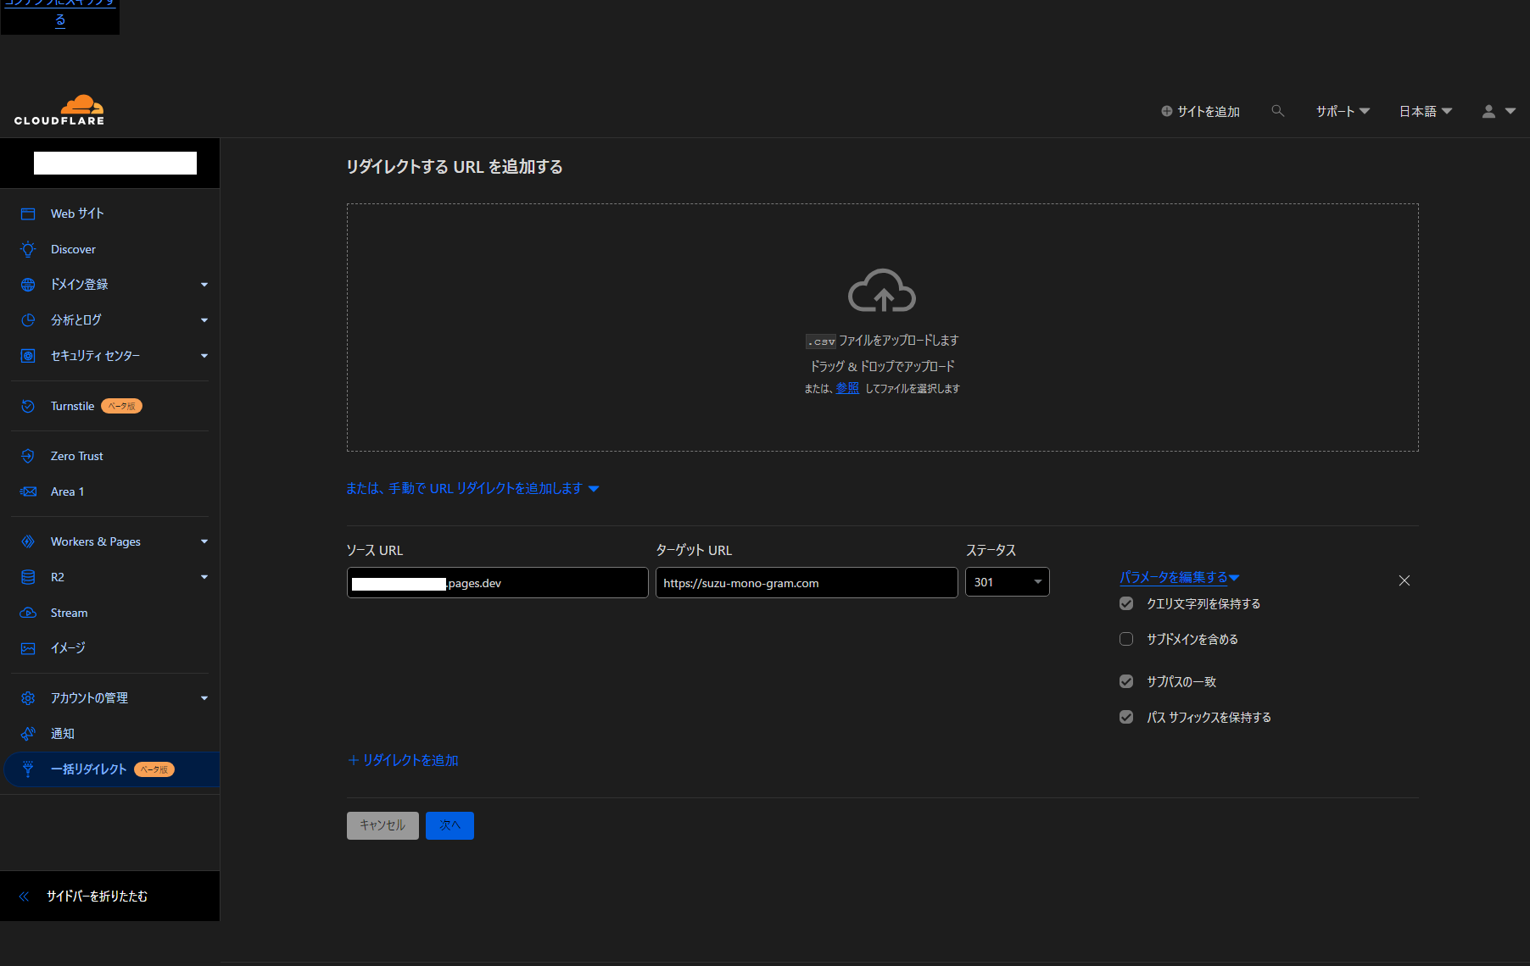This screenshot has width=1530, height=966.
Task: Click the search magnifier icon in header
Action: (x=1277, y=111)
